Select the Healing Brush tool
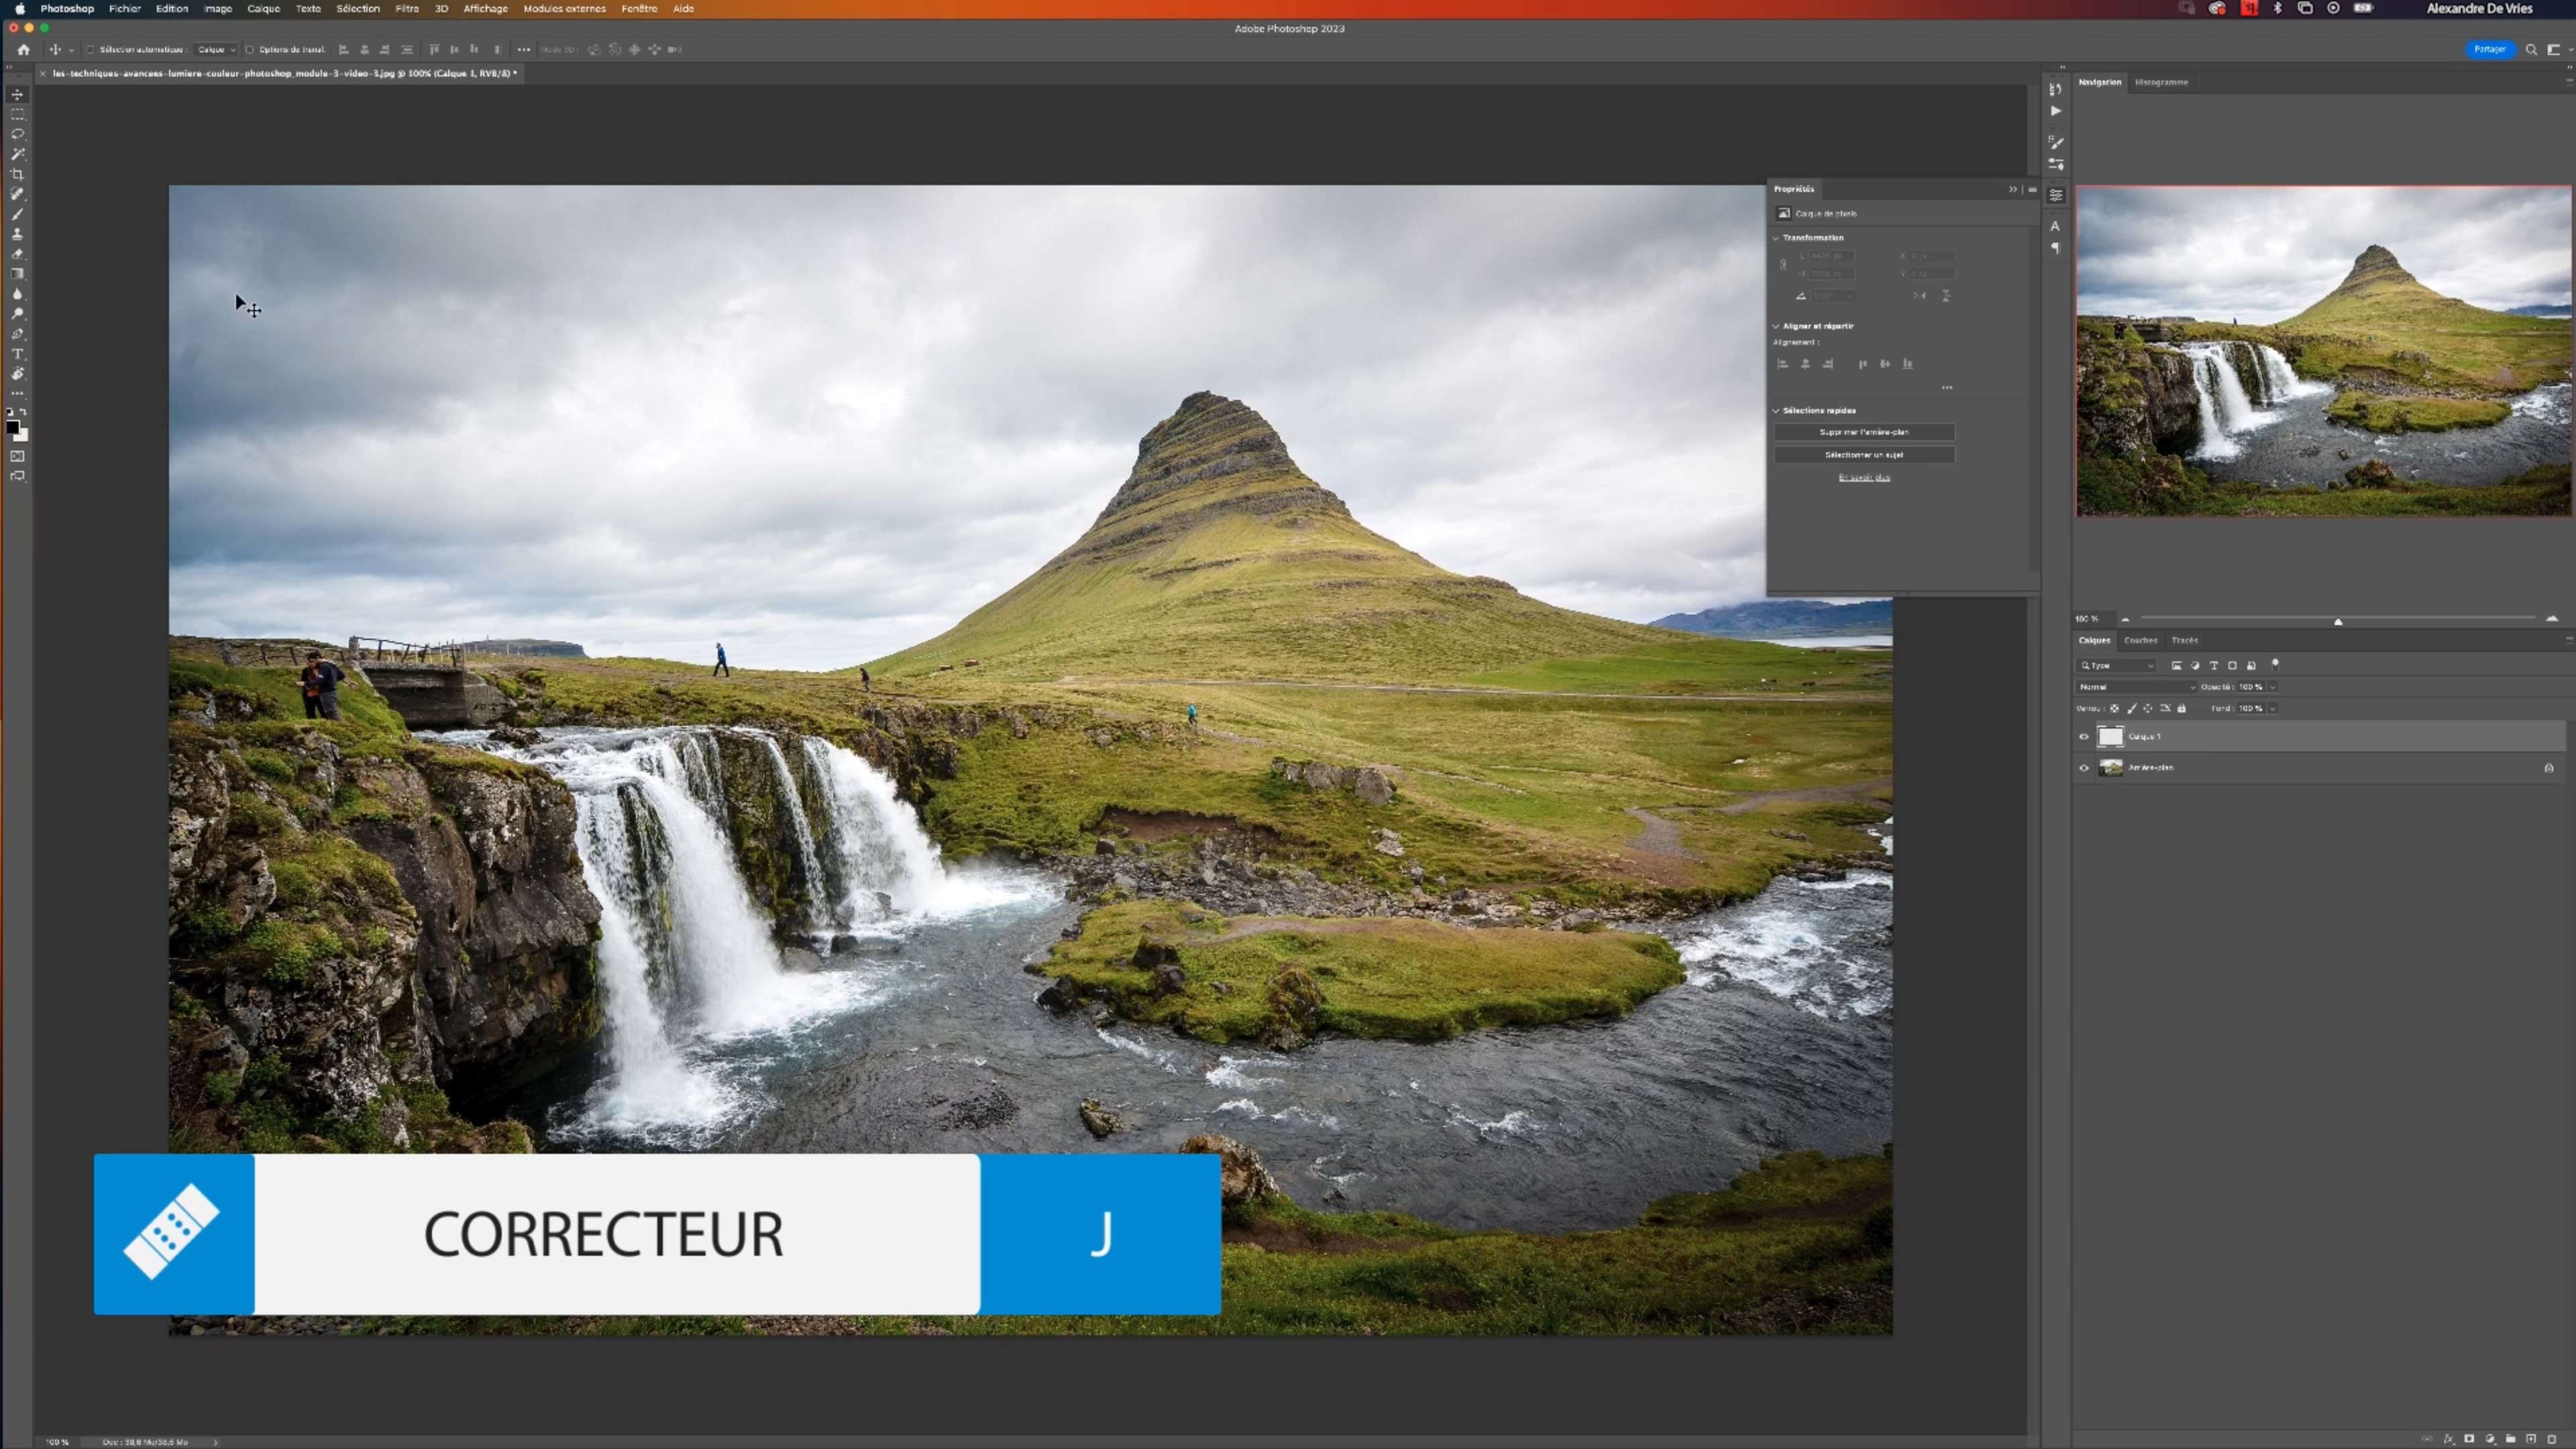2576x1449 pixels. pyautogui.click(x=17, y=194)
